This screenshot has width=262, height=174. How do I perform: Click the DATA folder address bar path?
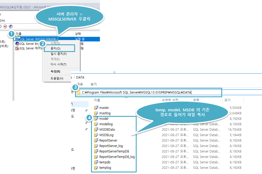click(136, 92)
